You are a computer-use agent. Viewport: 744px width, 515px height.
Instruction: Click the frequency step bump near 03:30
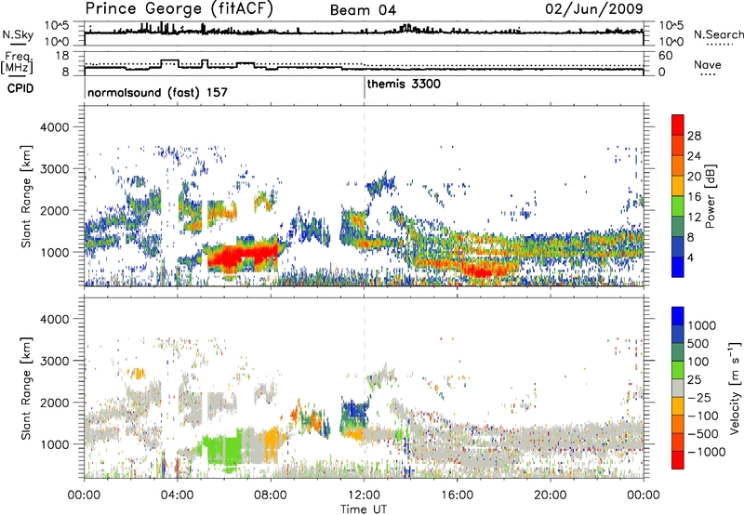169,61
